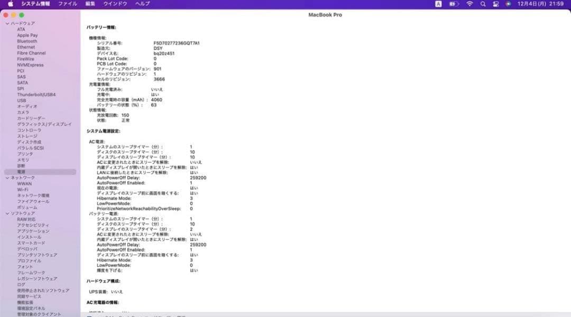Screen dimensions: 571x317
Task: Click the serial number F5D70277236GQT7A1
Action: point(177,43)
